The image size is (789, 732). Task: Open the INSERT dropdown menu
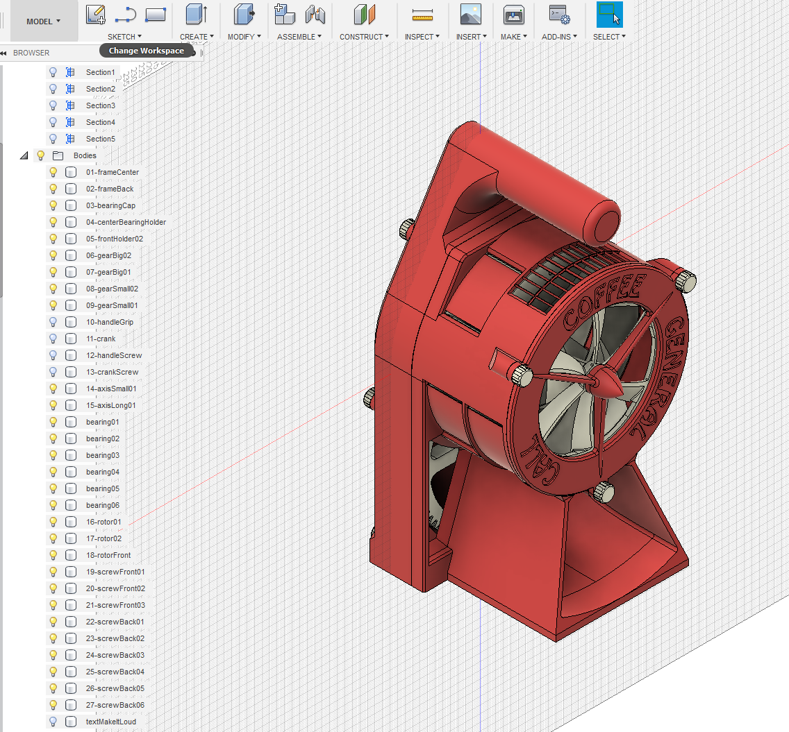pyautogui.click(x=471, y=37)
